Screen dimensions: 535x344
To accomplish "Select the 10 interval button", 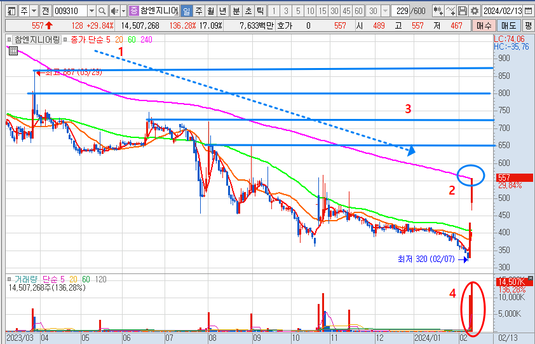I will tap(310, 11).
